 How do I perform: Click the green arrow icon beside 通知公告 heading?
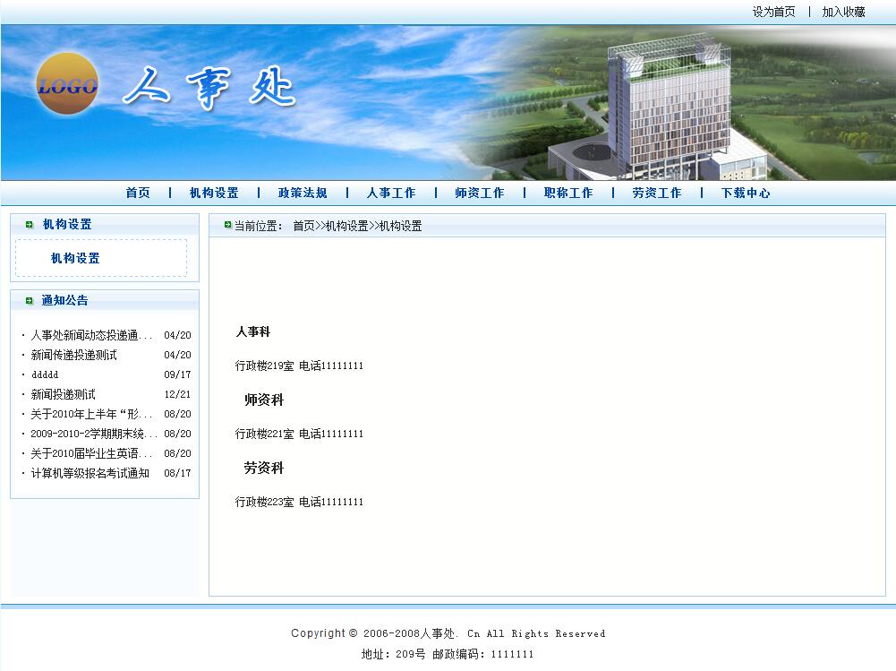30,301
